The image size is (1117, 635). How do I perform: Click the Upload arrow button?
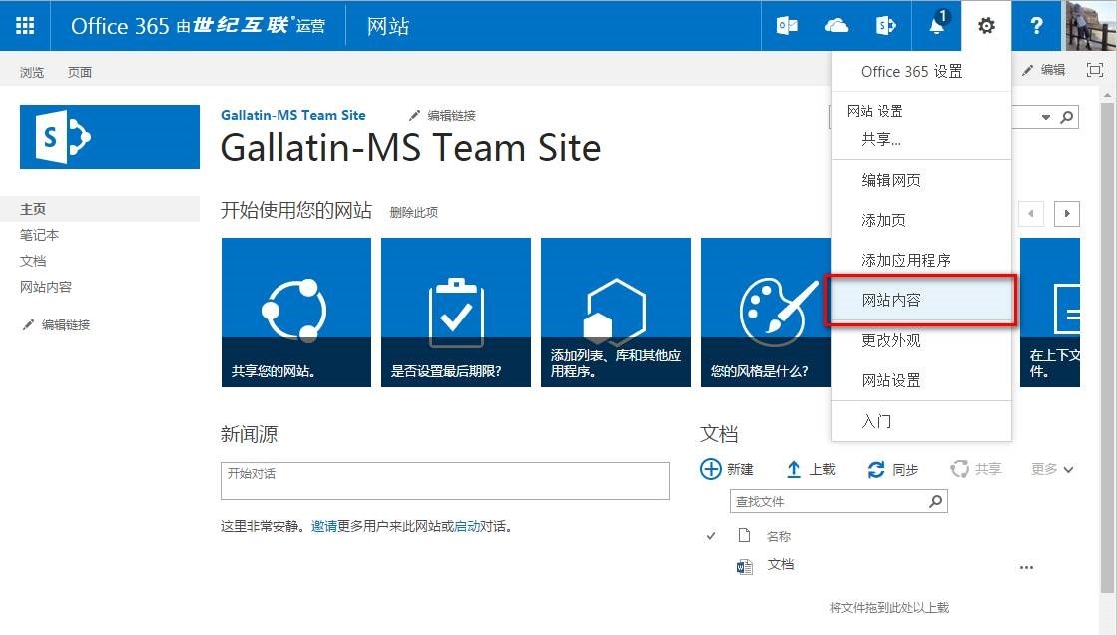tap(810, 469)
